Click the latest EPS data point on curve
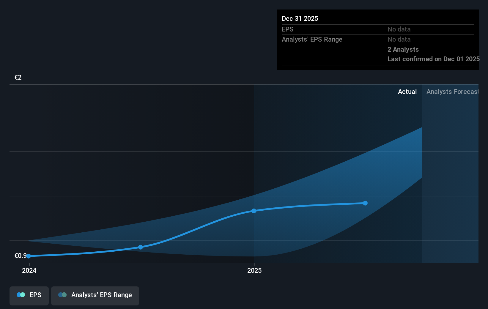488x309 pixels. pyautogui.click(x=365, y=203)
